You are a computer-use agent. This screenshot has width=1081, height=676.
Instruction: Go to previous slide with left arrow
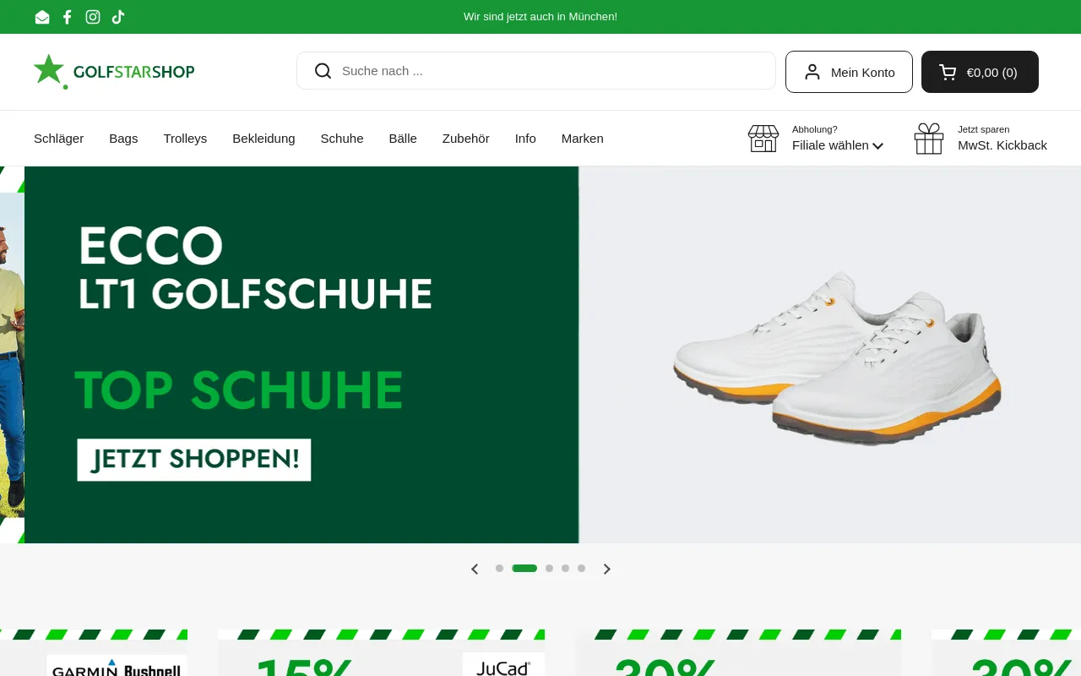point(475,569)
